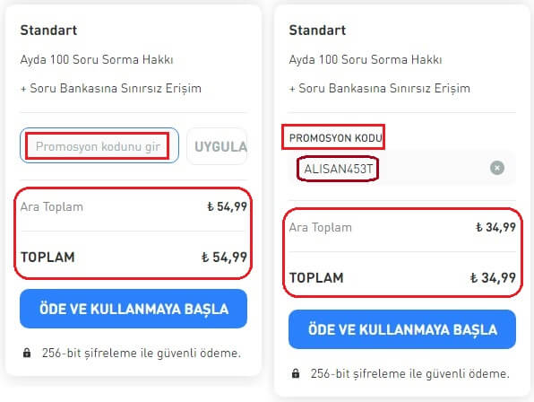Apply the code with UYGULA button
Viewport: 534px width, 402px height.
point(217,146)
